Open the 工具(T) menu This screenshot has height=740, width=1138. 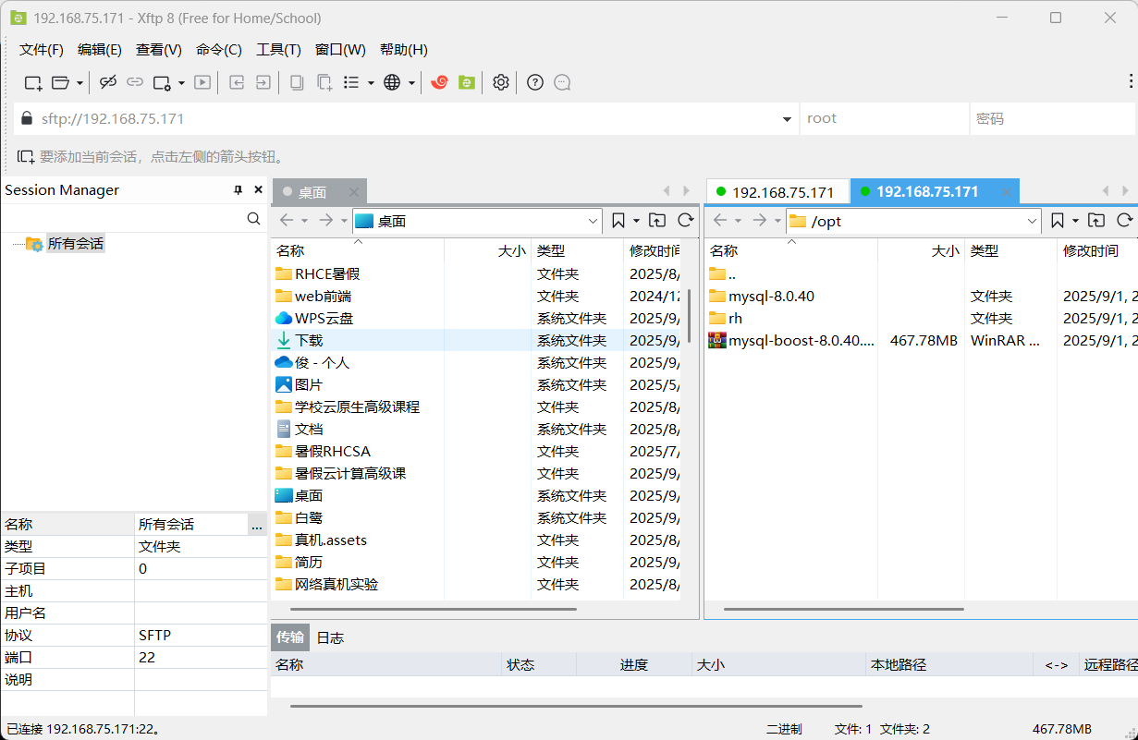278,50
